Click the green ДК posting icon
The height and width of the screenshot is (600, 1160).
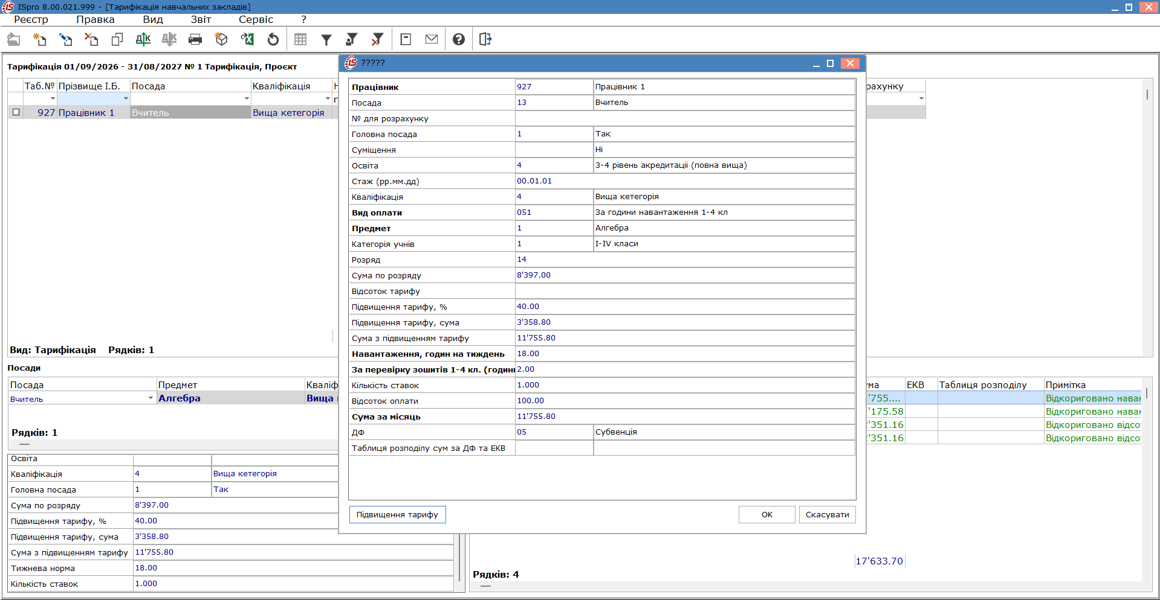point(143,40)
